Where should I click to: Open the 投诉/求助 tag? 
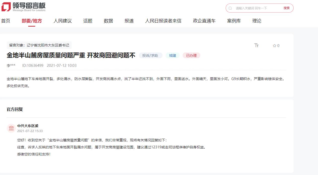pyautogui.click(x=150, y=55)
